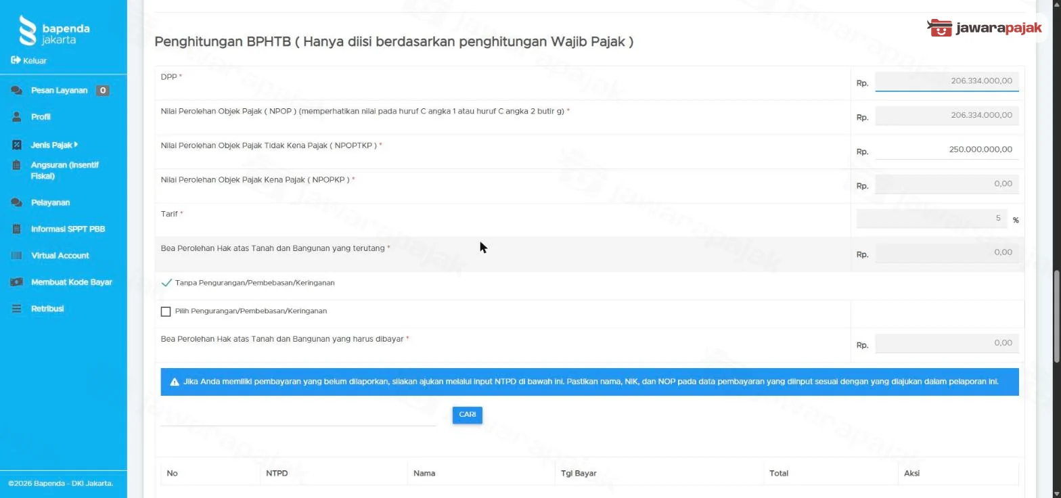
Task: Click the Informasi SPPT PBB icon
Action: pos(17,229)
